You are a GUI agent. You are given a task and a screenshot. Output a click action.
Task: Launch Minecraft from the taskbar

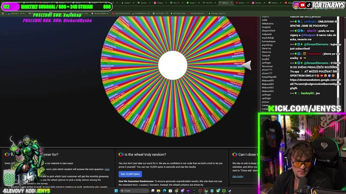(x=224, y=191)
